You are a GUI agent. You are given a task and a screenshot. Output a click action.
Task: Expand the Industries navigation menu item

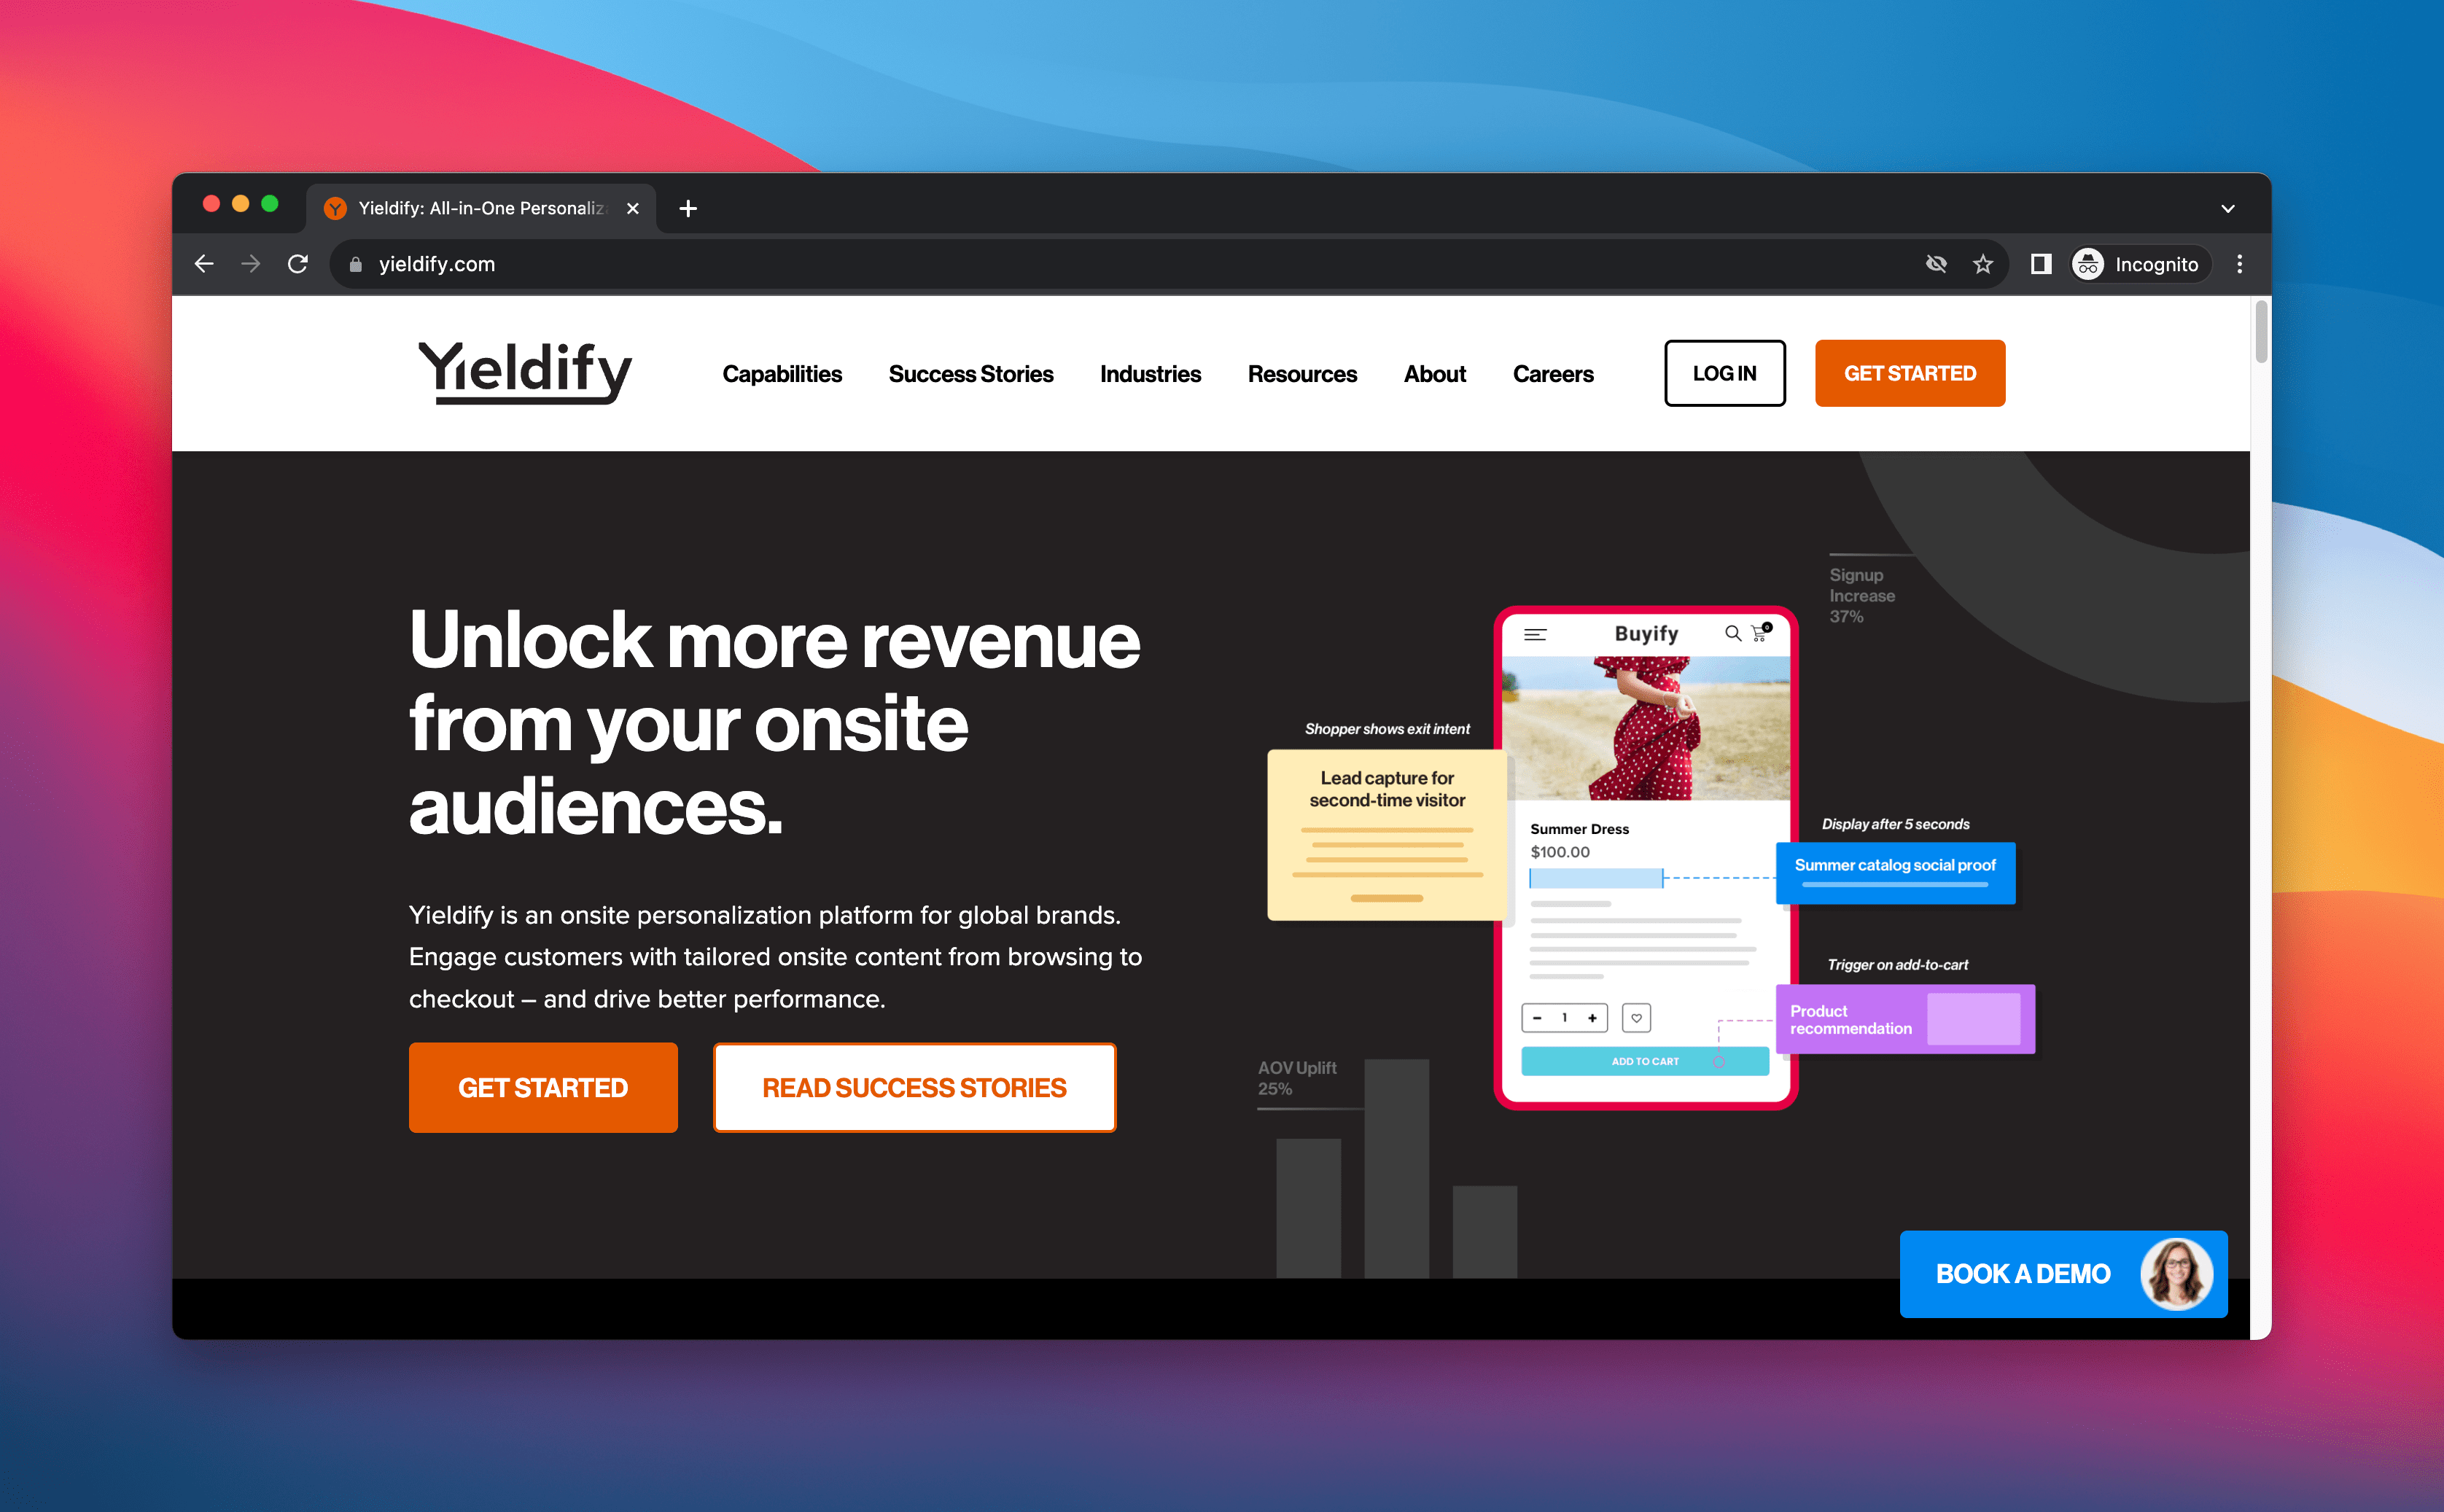click(1148, 372)
